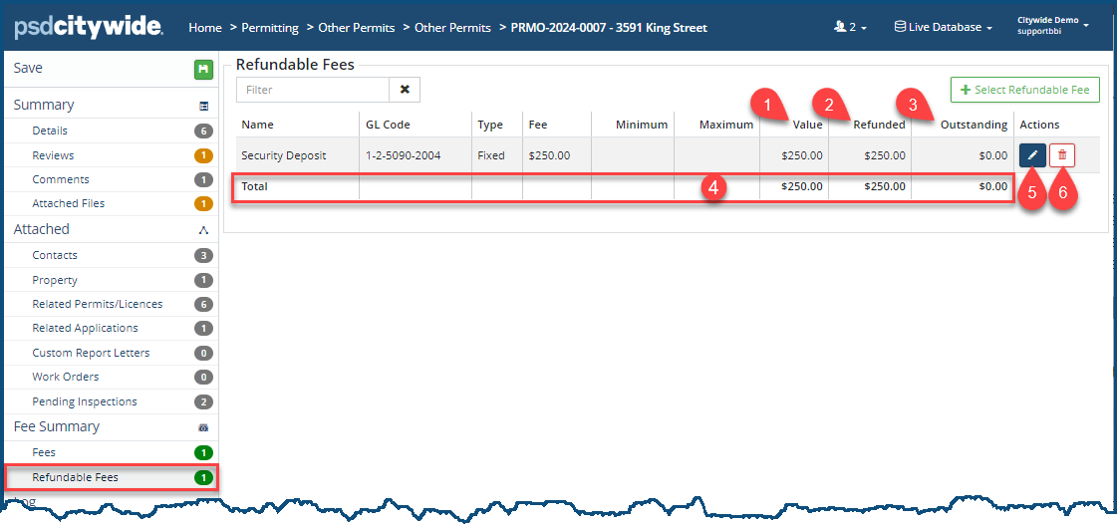Sort by the Type column header
This screenshot has height=529, width=1117.
point(490,125)
